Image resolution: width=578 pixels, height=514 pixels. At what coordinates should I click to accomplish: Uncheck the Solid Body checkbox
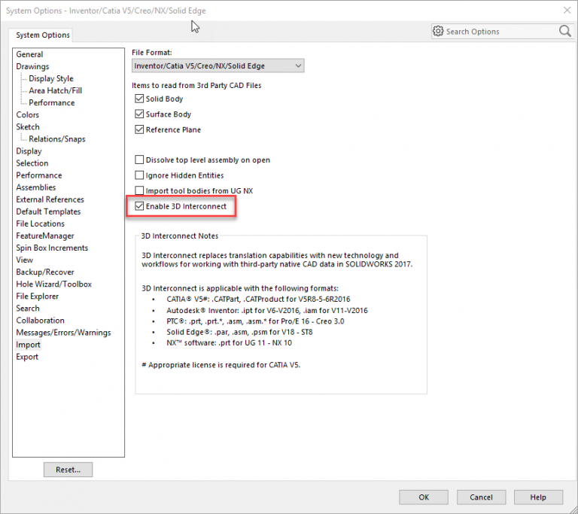click(138, 99)
